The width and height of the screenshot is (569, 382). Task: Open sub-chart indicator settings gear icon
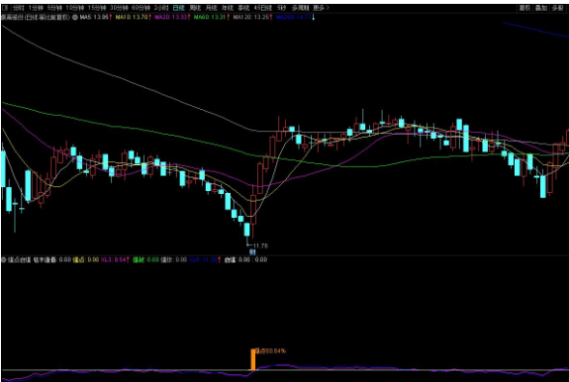pyautogui.click(x=4, y=259)
